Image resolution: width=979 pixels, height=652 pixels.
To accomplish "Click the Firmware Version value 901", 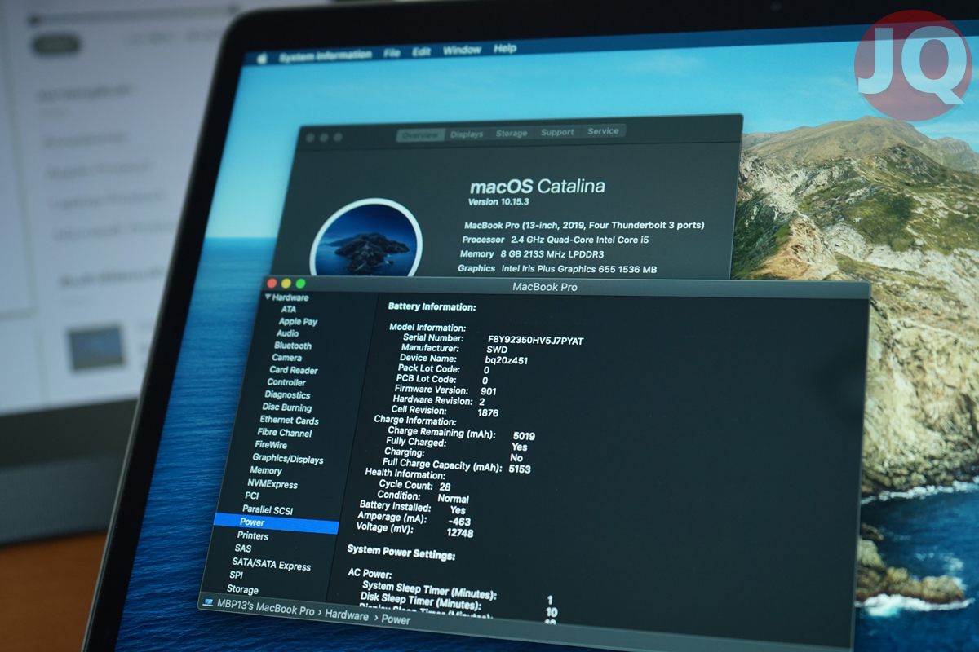I will (489, 391).
